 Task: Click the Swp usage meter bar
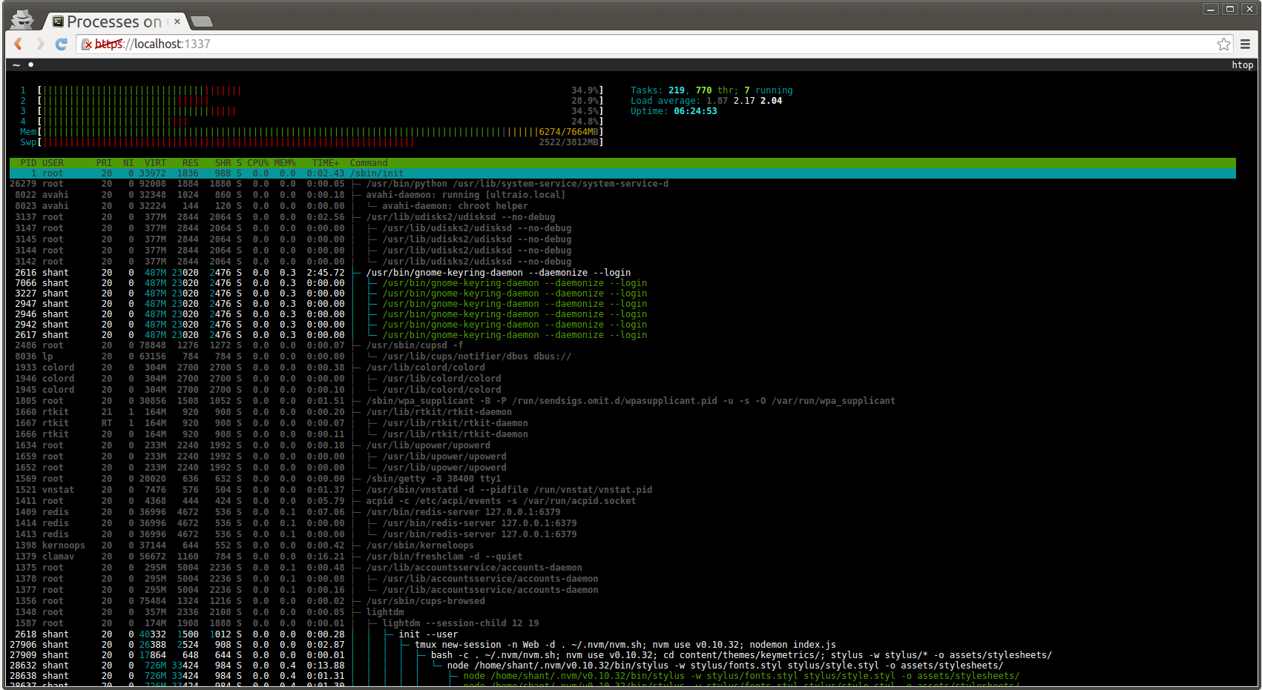pos(321,142)
